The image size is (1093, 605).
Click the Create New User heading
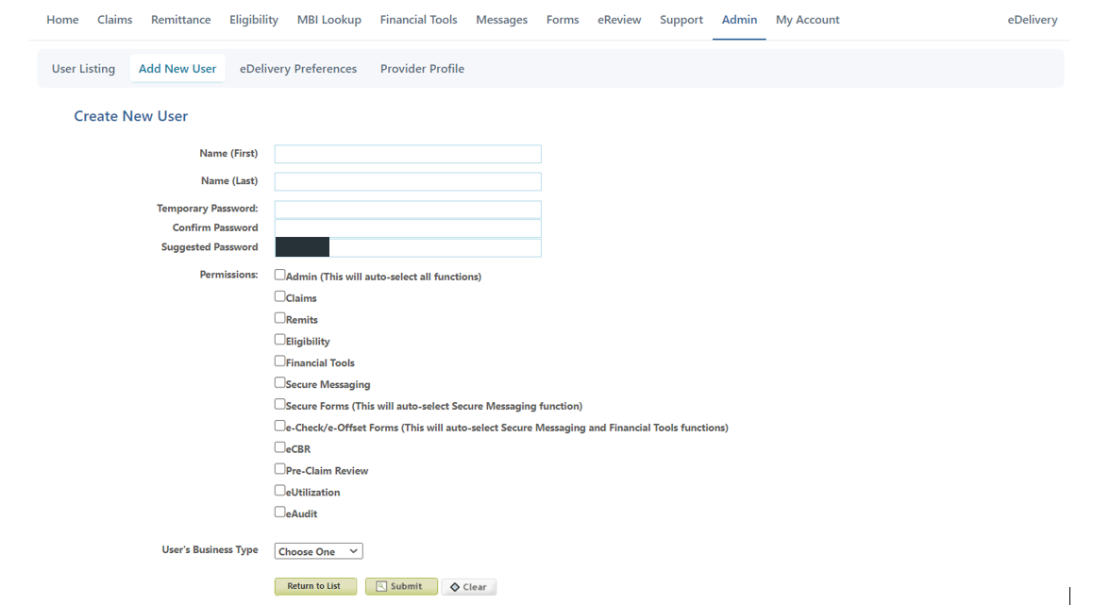point(131,116)
